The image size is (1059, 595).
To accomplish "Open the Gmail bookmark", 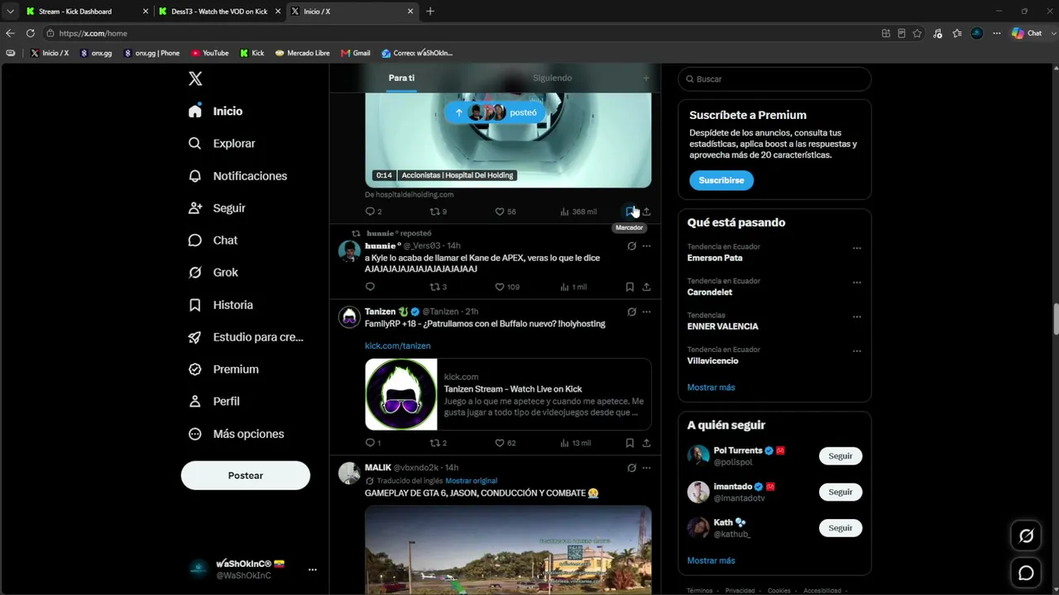I will pyautogui.click(x=356, y=53).
